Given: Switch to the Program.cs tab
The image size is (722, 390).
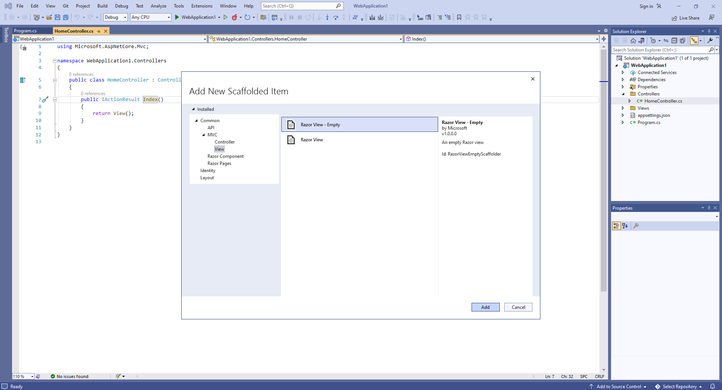Looking at the screenshot, I should (25, 31).
